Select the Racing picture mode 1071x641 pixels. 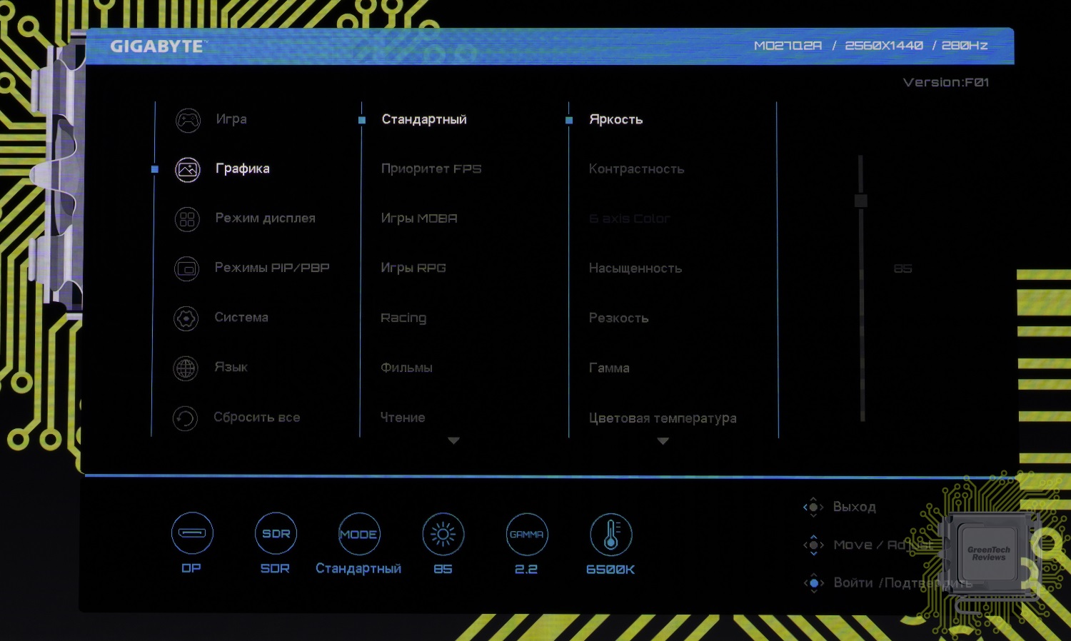(x=403, y=318)
